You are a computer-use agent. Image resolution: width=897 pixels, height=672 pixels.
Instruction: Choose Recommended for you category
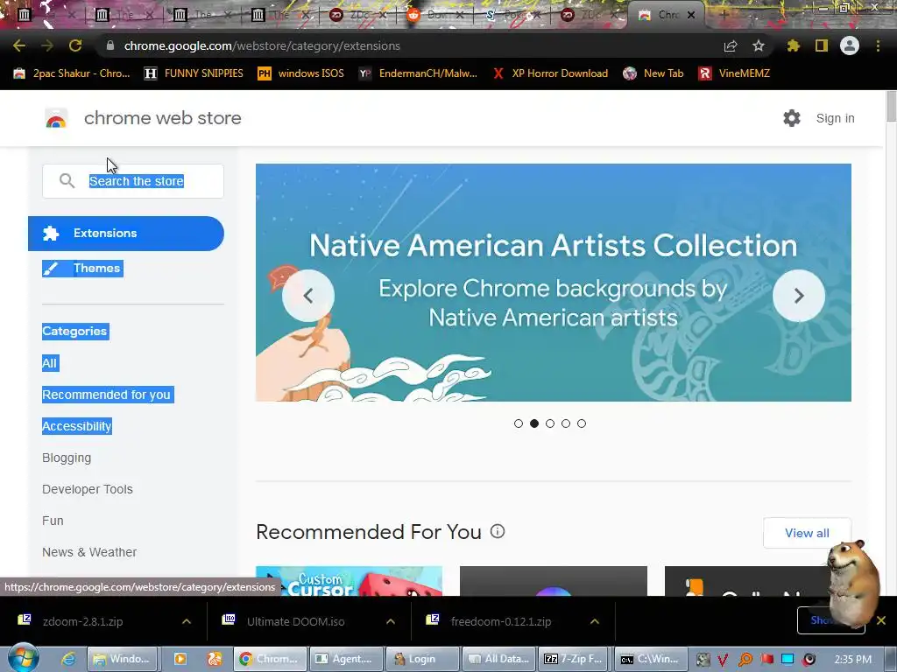[108, 395]
